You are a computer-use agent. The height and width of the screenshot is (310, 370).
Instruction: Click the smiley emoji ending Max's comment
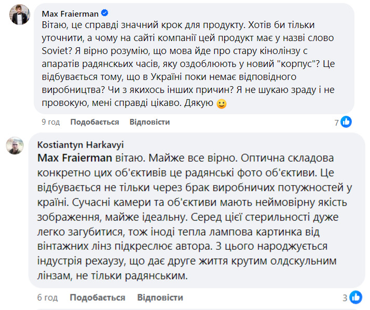pos(222,104)
